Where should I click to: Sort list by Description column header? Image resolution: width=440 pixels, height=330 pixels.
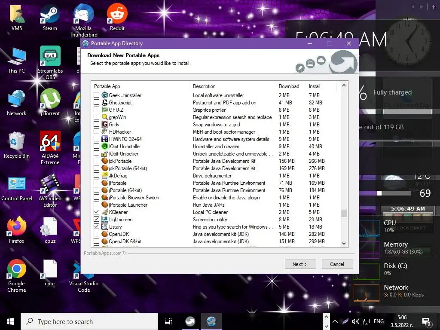tap(233, 86)
